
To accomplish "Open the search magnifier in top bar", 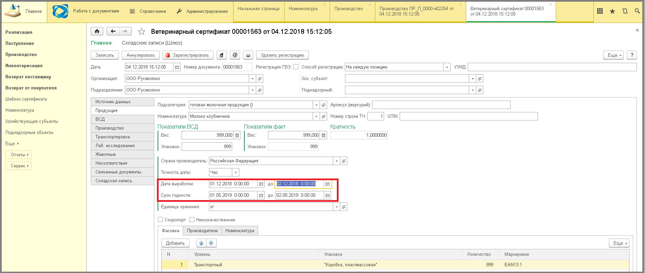I will [x=637, y=11].
